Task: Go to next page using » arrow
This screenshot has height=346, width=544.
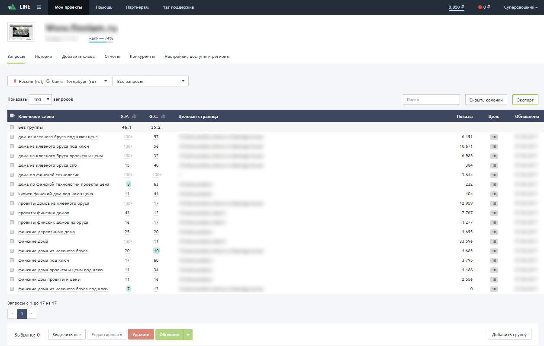Action: [x=32, y=314]
